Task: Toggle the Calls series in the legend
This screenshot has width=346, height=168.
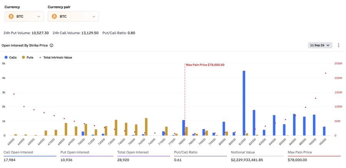Action: point(11,58)
